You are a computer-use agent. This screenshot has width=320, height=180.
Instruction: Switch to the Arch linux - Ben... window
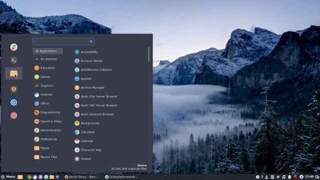(x=81, y=177)
